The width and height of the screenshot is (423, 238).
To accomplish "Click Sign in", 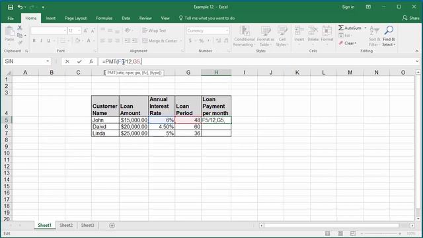I will click(348, 7).
